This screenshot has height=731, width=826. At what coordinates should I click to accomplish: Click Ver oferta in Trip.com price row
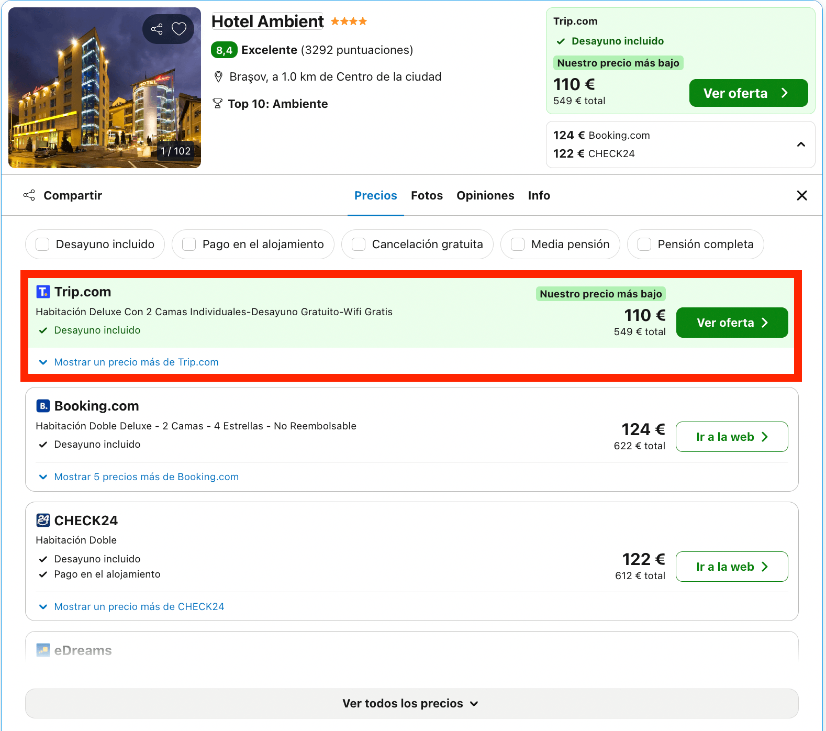coord(732,323)
